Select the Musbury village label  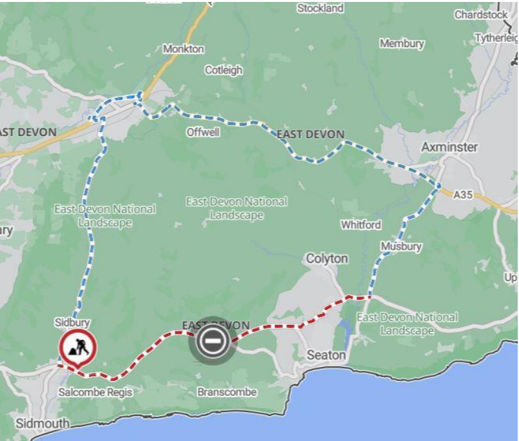pos(401,246)
